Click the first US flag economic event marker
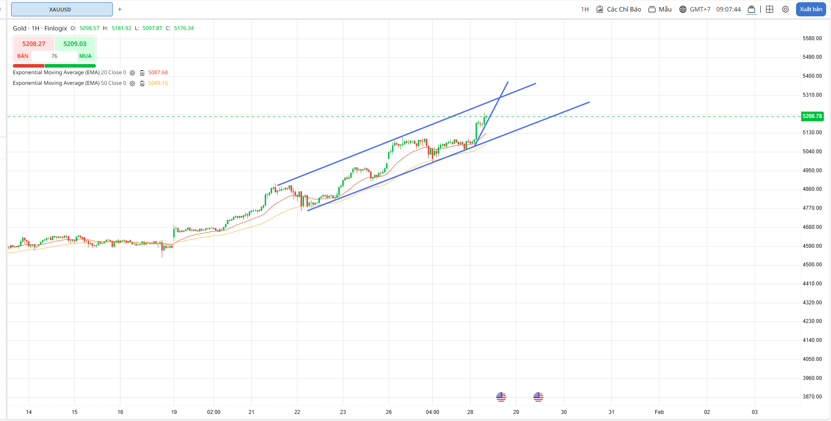Image resolution: width=831 pixels, height=421 pixels. click(501, 397)
